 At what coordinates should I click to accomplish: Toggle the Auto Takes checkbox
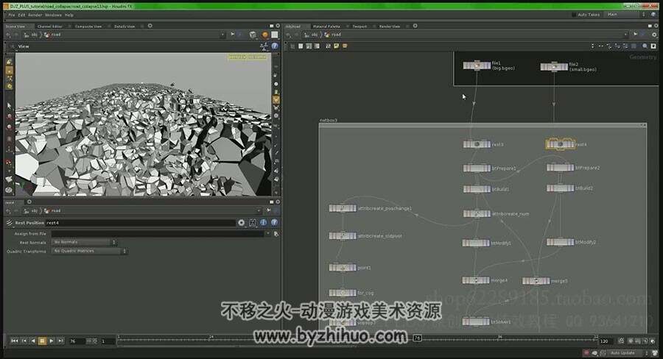coord(574,15)
